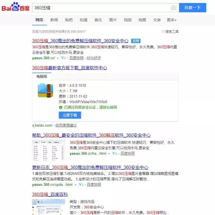This screenshot has width=215, height=215.
Task: Switch to the 图片 tab
Action: pyautogui.click(x=113, y=20)
